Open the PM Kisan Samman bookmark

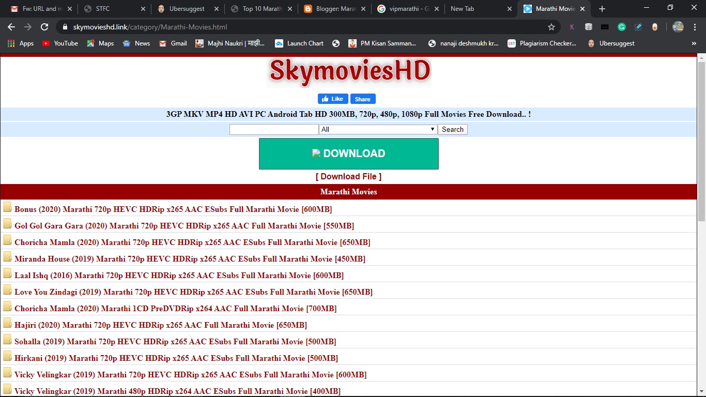[382, 43]
